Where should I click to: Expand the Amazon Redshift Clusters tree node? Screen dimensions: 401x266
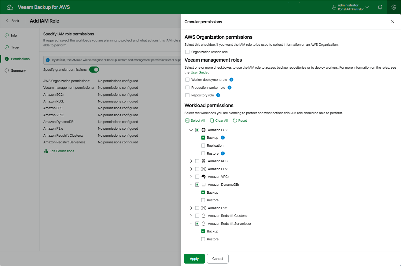(191, 216)
